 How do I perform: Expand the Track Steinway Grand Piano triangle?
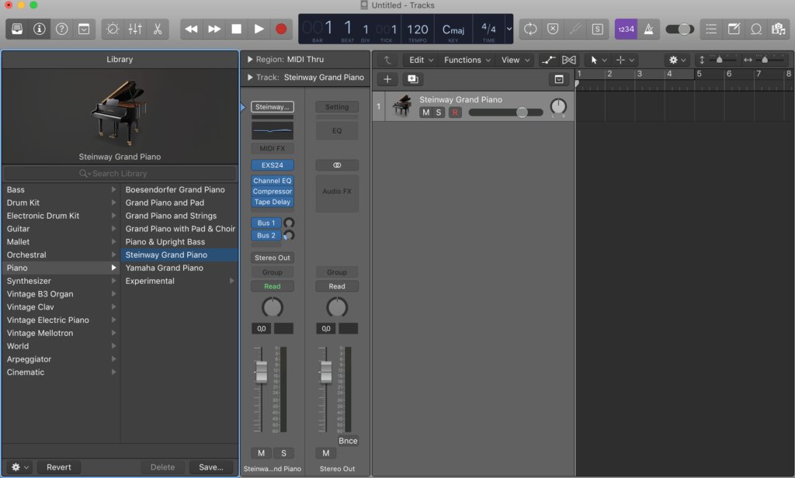[250, 78]
